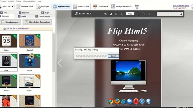The height and width of the screenshot is (108, 193).
Task: Click the large previous-page chevron on book
Action: (x=60, y=63)
